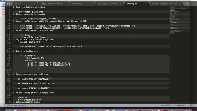197x111 pixels.
Task: Switch to Mongo-Partition-Journal.md tab
Action: pos(52,4)
